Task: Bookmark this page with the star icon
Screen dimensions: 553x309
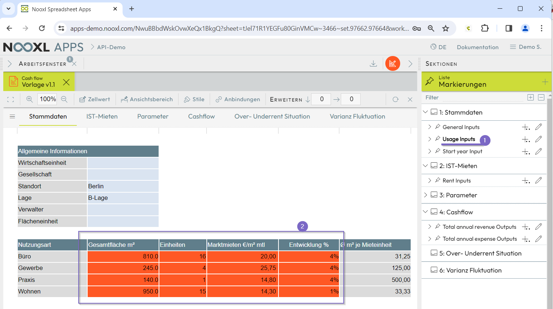Action: tap(446, 28)
